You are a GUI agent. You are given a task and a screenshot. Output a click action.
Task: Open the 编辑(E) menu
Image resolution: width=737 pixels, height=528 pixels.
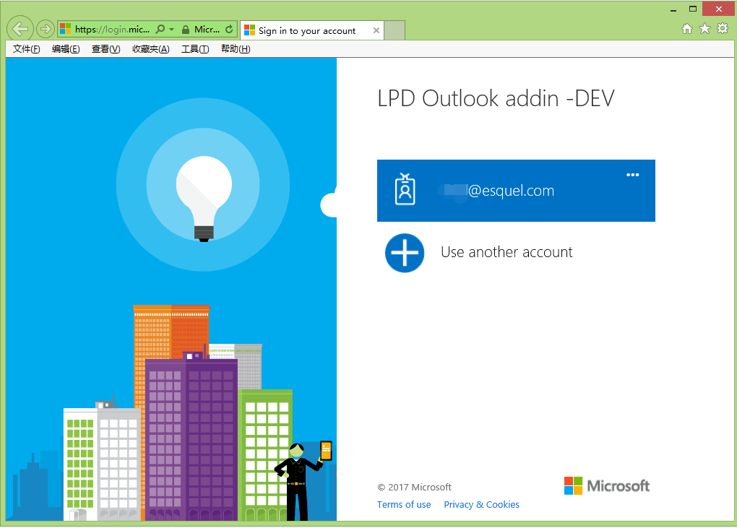tap(66, 49)
